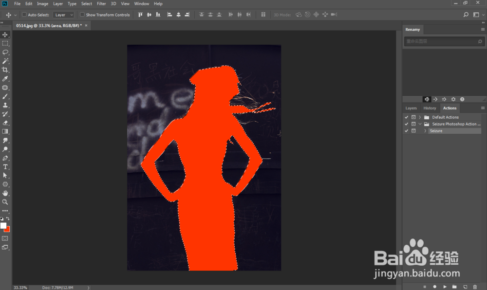Open the Auto-Select Layer dropdown

point(63,15)
